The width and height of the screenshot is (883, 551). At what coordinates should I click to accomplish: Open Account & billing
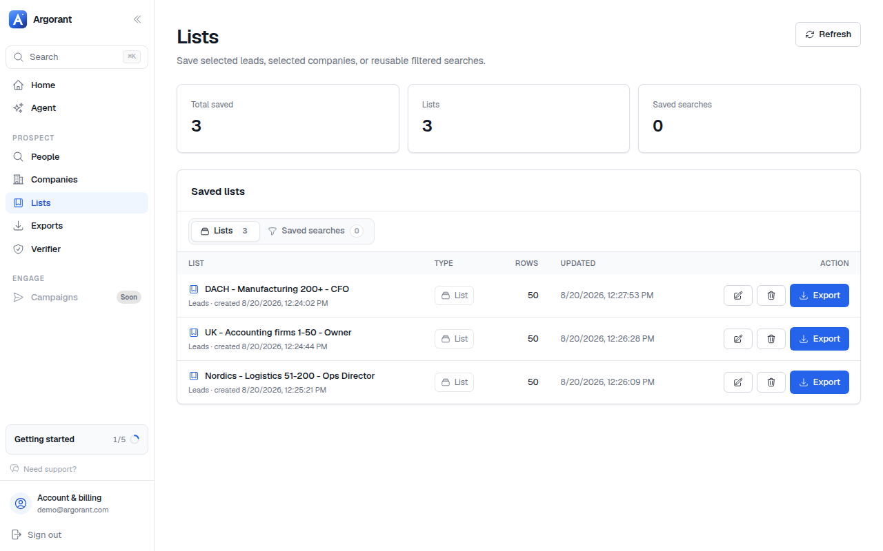[x=77, y=503]
